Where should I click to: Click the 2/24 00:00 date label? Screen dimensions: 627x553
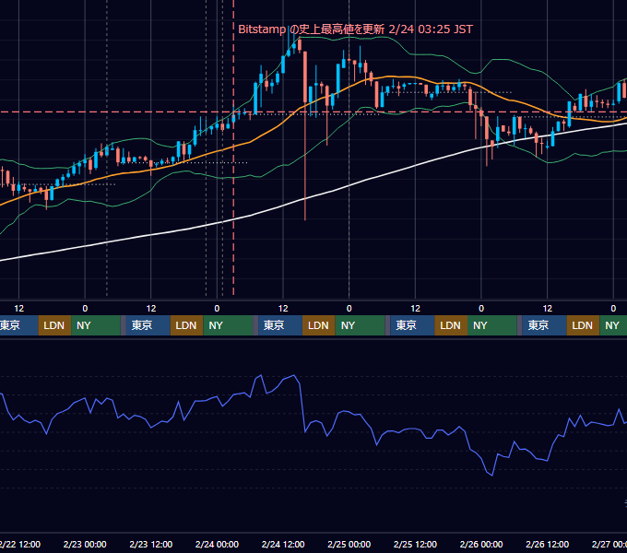point(217,544)
